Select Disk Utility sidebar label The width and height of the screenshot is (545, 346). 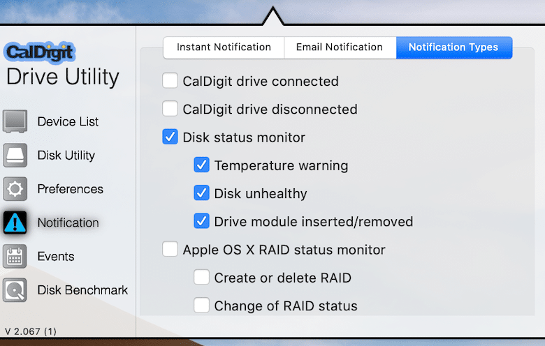pos(66,156)
